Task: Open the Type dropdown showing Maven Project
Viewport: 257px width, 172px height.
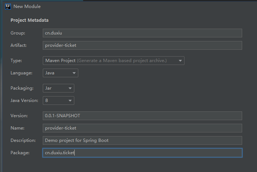Action: [113, 61]
